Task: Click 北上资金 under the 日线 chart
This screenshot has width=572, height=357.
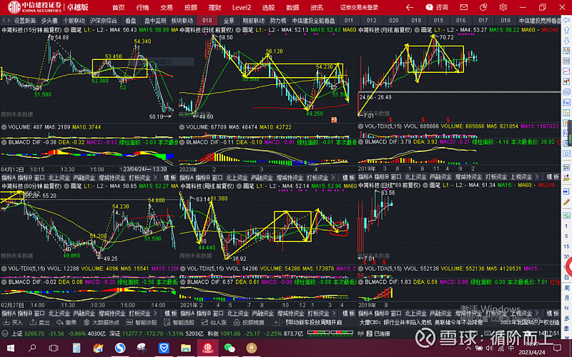Action: pos(237,177)
